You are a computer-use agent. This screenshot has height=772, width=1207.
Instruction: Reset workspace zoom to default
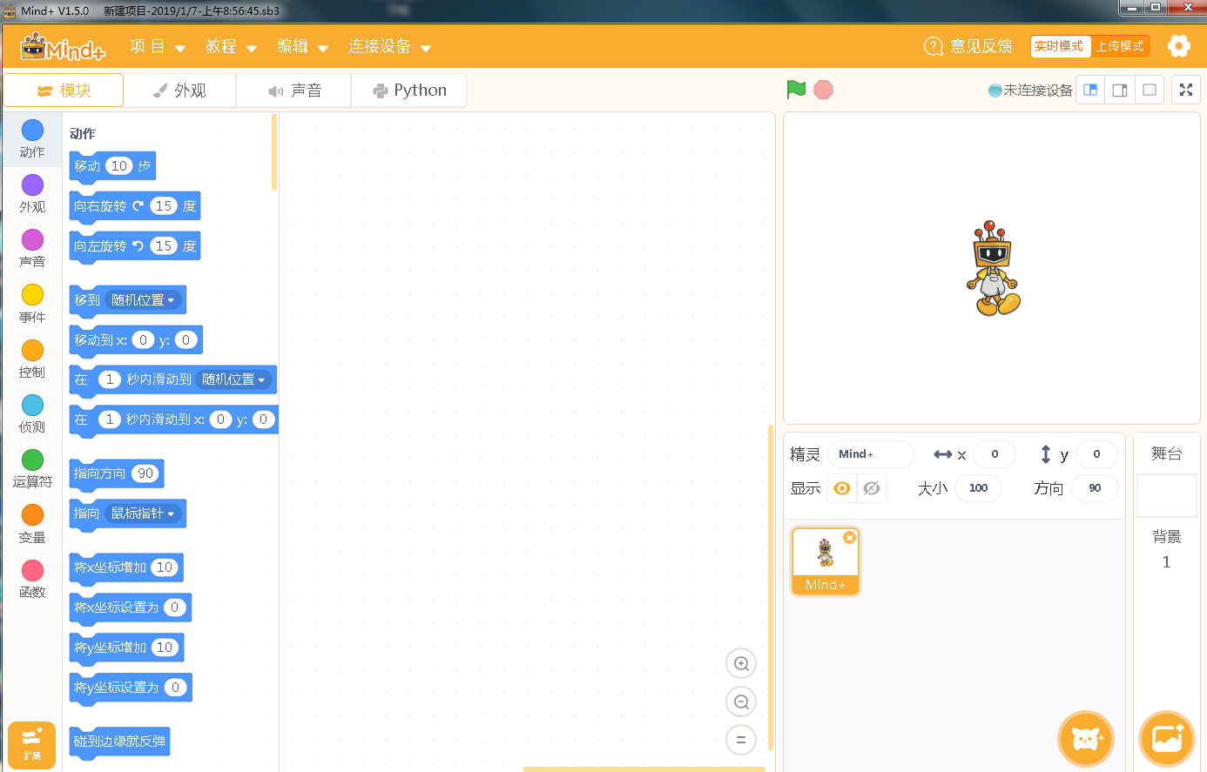[741, 740]
